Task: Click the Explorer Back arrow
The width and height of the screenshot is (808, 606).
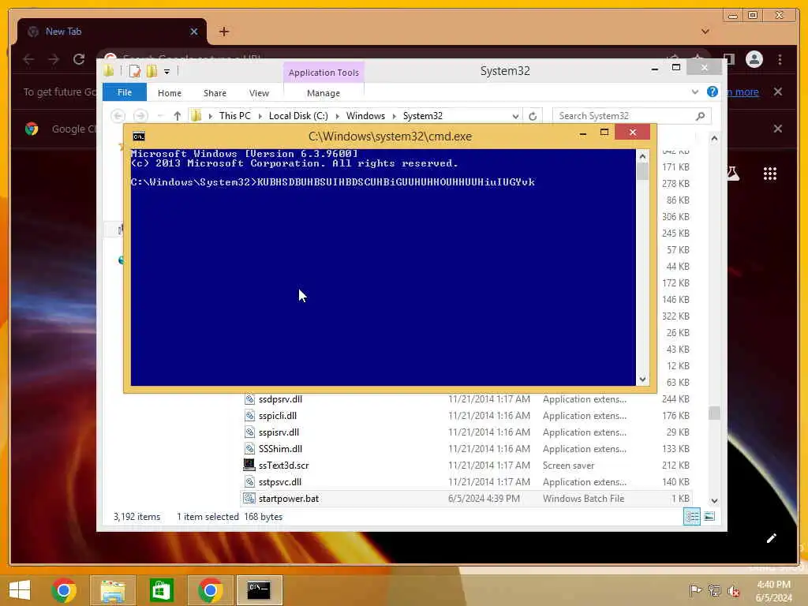Action: tap(118, 116)
